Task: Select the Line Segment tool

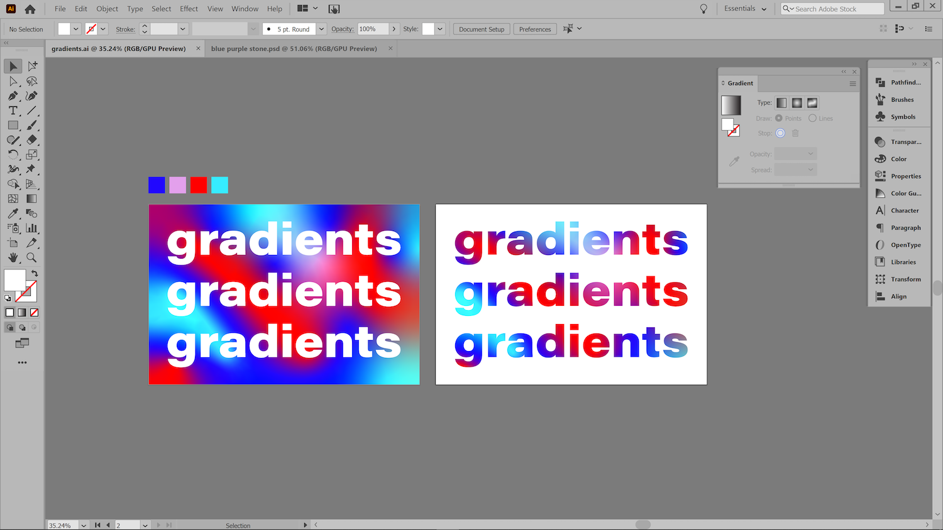Action: click(x=32, y=111)
